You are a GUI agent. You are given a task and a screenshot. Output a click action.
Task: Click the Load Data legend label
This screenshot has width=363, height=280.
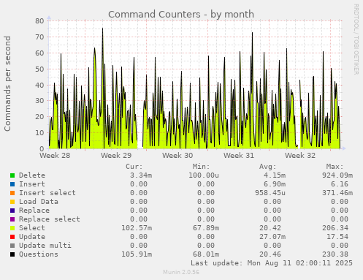click(x=39, y=202)
